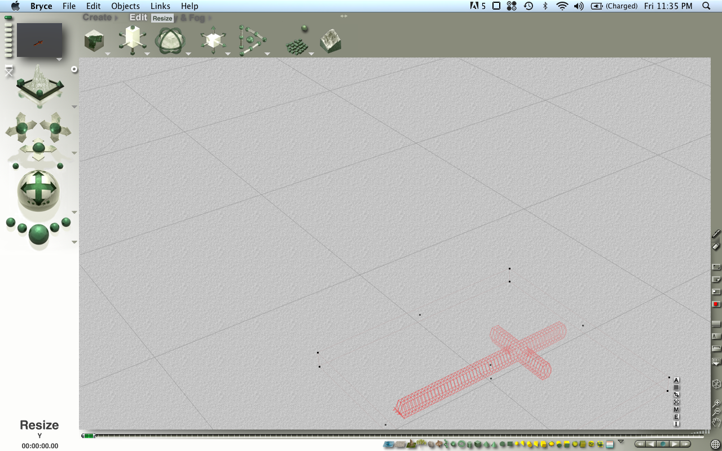Image resolution: width=722 pixels, height=451 pixels.
Task: Toggle the topmost rectangle icon on right palette
Action: (716, 267)
